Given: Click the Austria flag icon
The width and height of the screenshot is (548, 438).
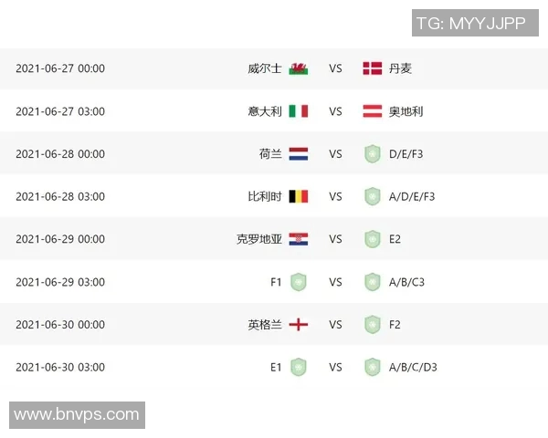Looking at the screenshot, I should [x=372, y=111].
